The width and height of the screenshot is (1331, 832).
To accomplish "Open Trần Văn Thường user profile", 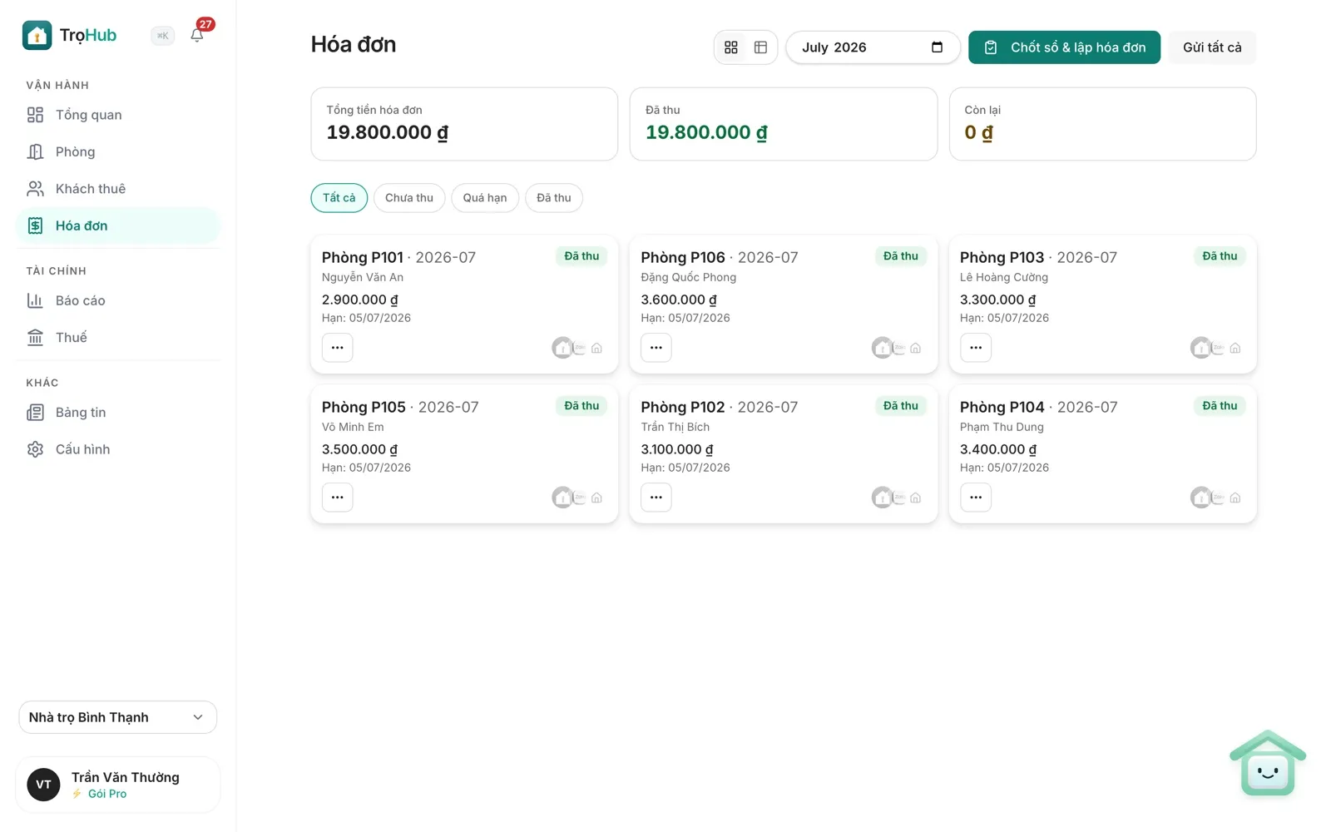I will click(x=117, y=785).
